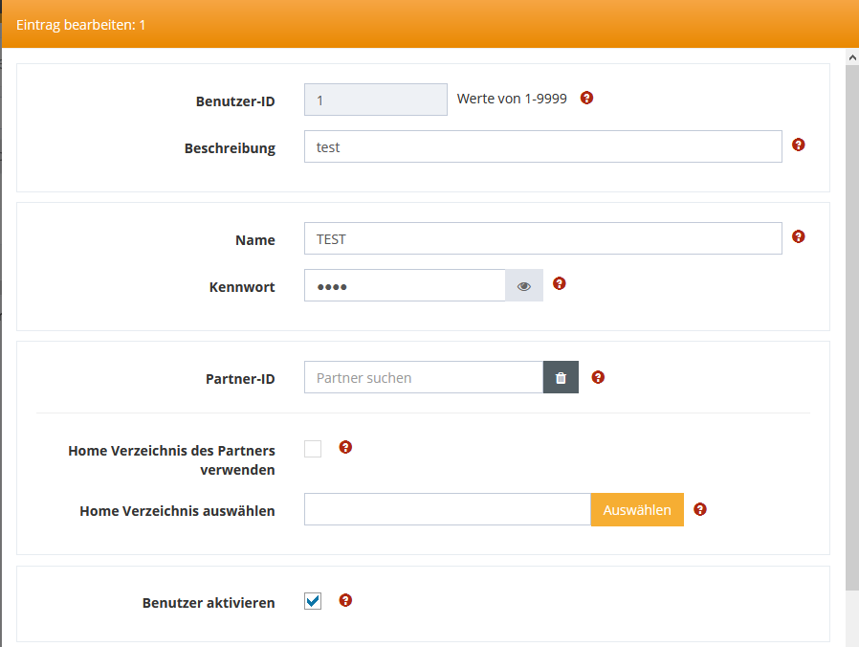Select the Kennwort password field
859x647 pixels.
[404, 286]
